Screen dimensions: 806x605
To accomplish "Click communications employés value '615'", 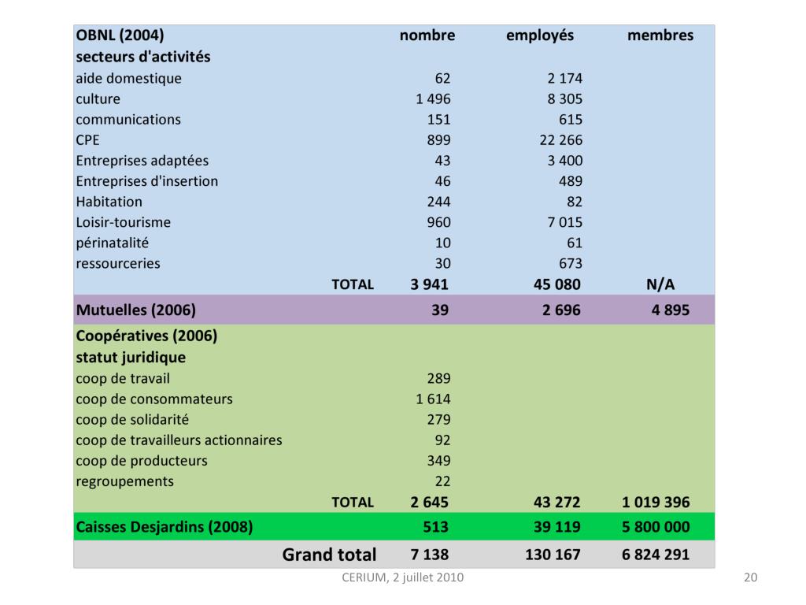I will click(571, 120).
